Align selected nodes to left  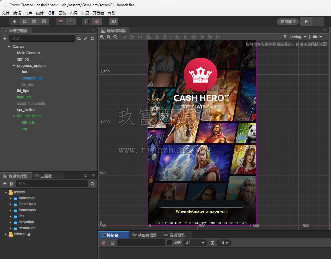(149, 37)
